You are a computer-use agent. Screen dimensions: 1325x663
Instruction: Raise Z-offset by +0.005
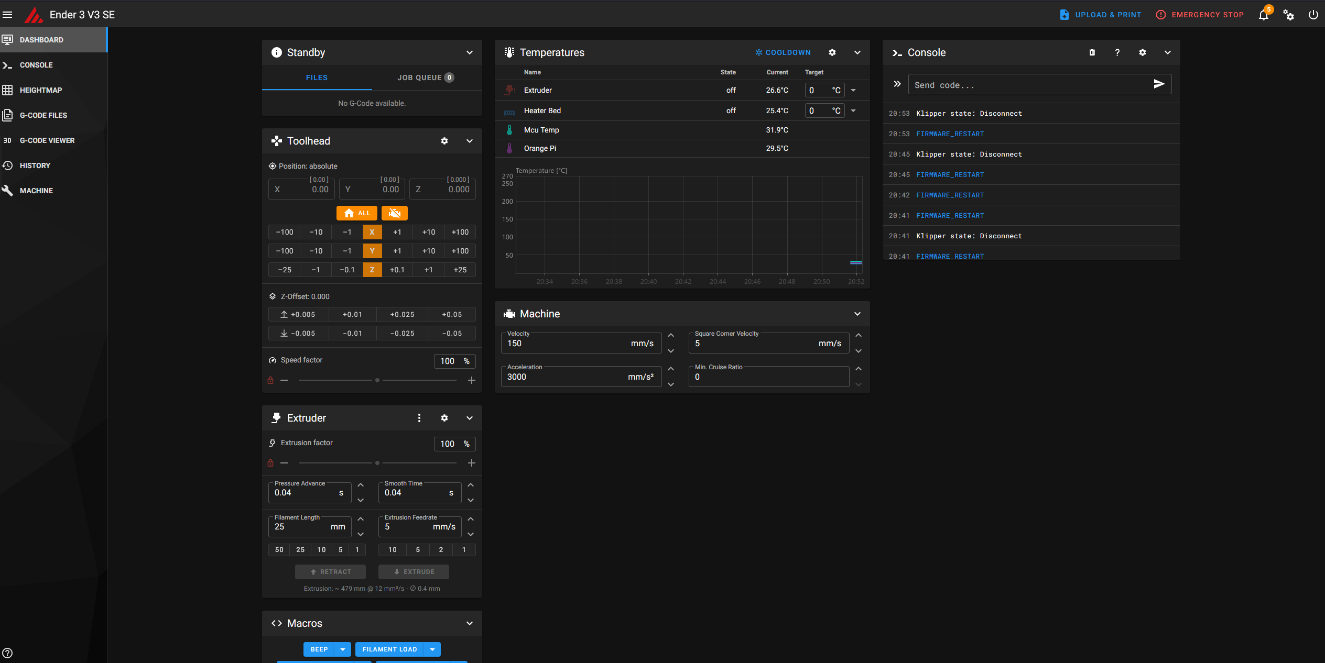pyautogui.click(x=299, y=314)
